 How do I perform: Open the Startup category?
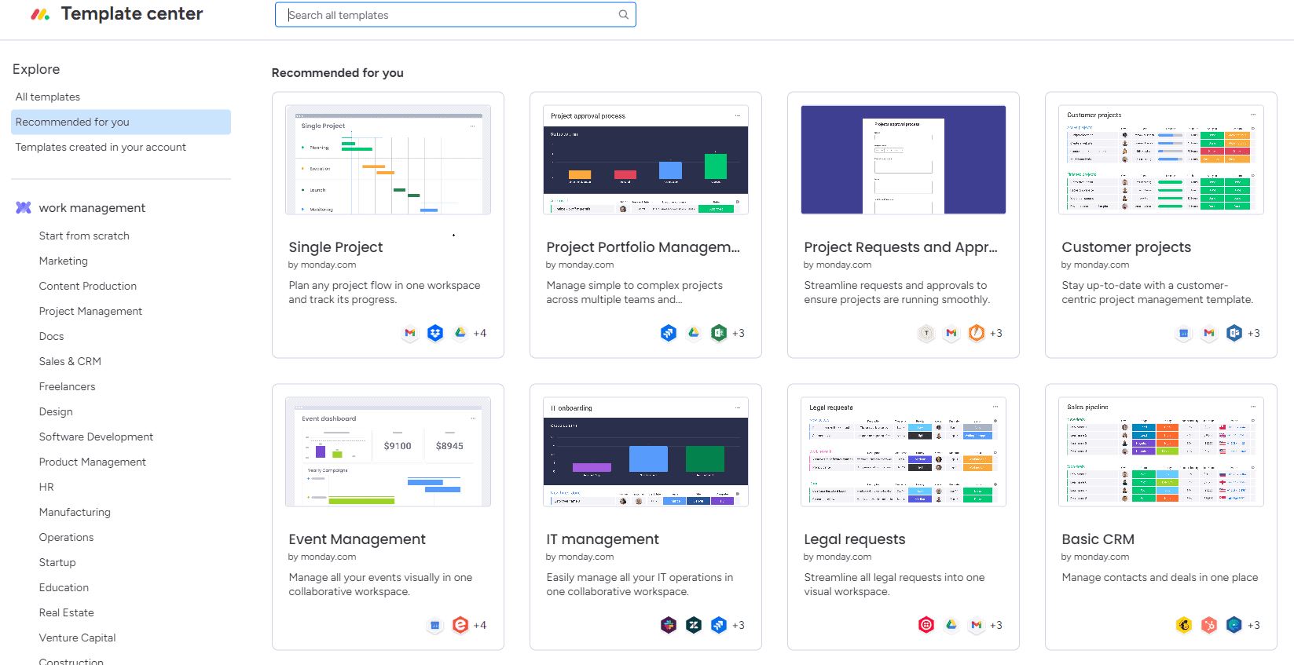click(x=57, y=562)
